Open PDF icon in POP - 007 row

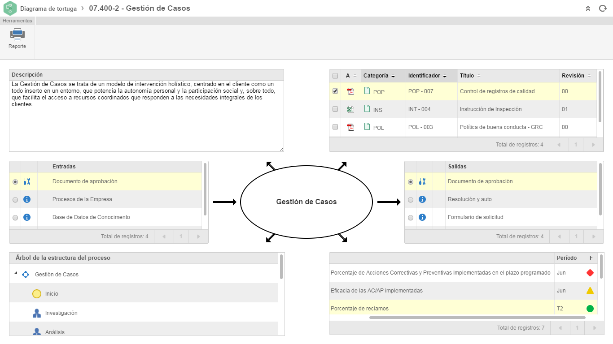click(350, 91)
